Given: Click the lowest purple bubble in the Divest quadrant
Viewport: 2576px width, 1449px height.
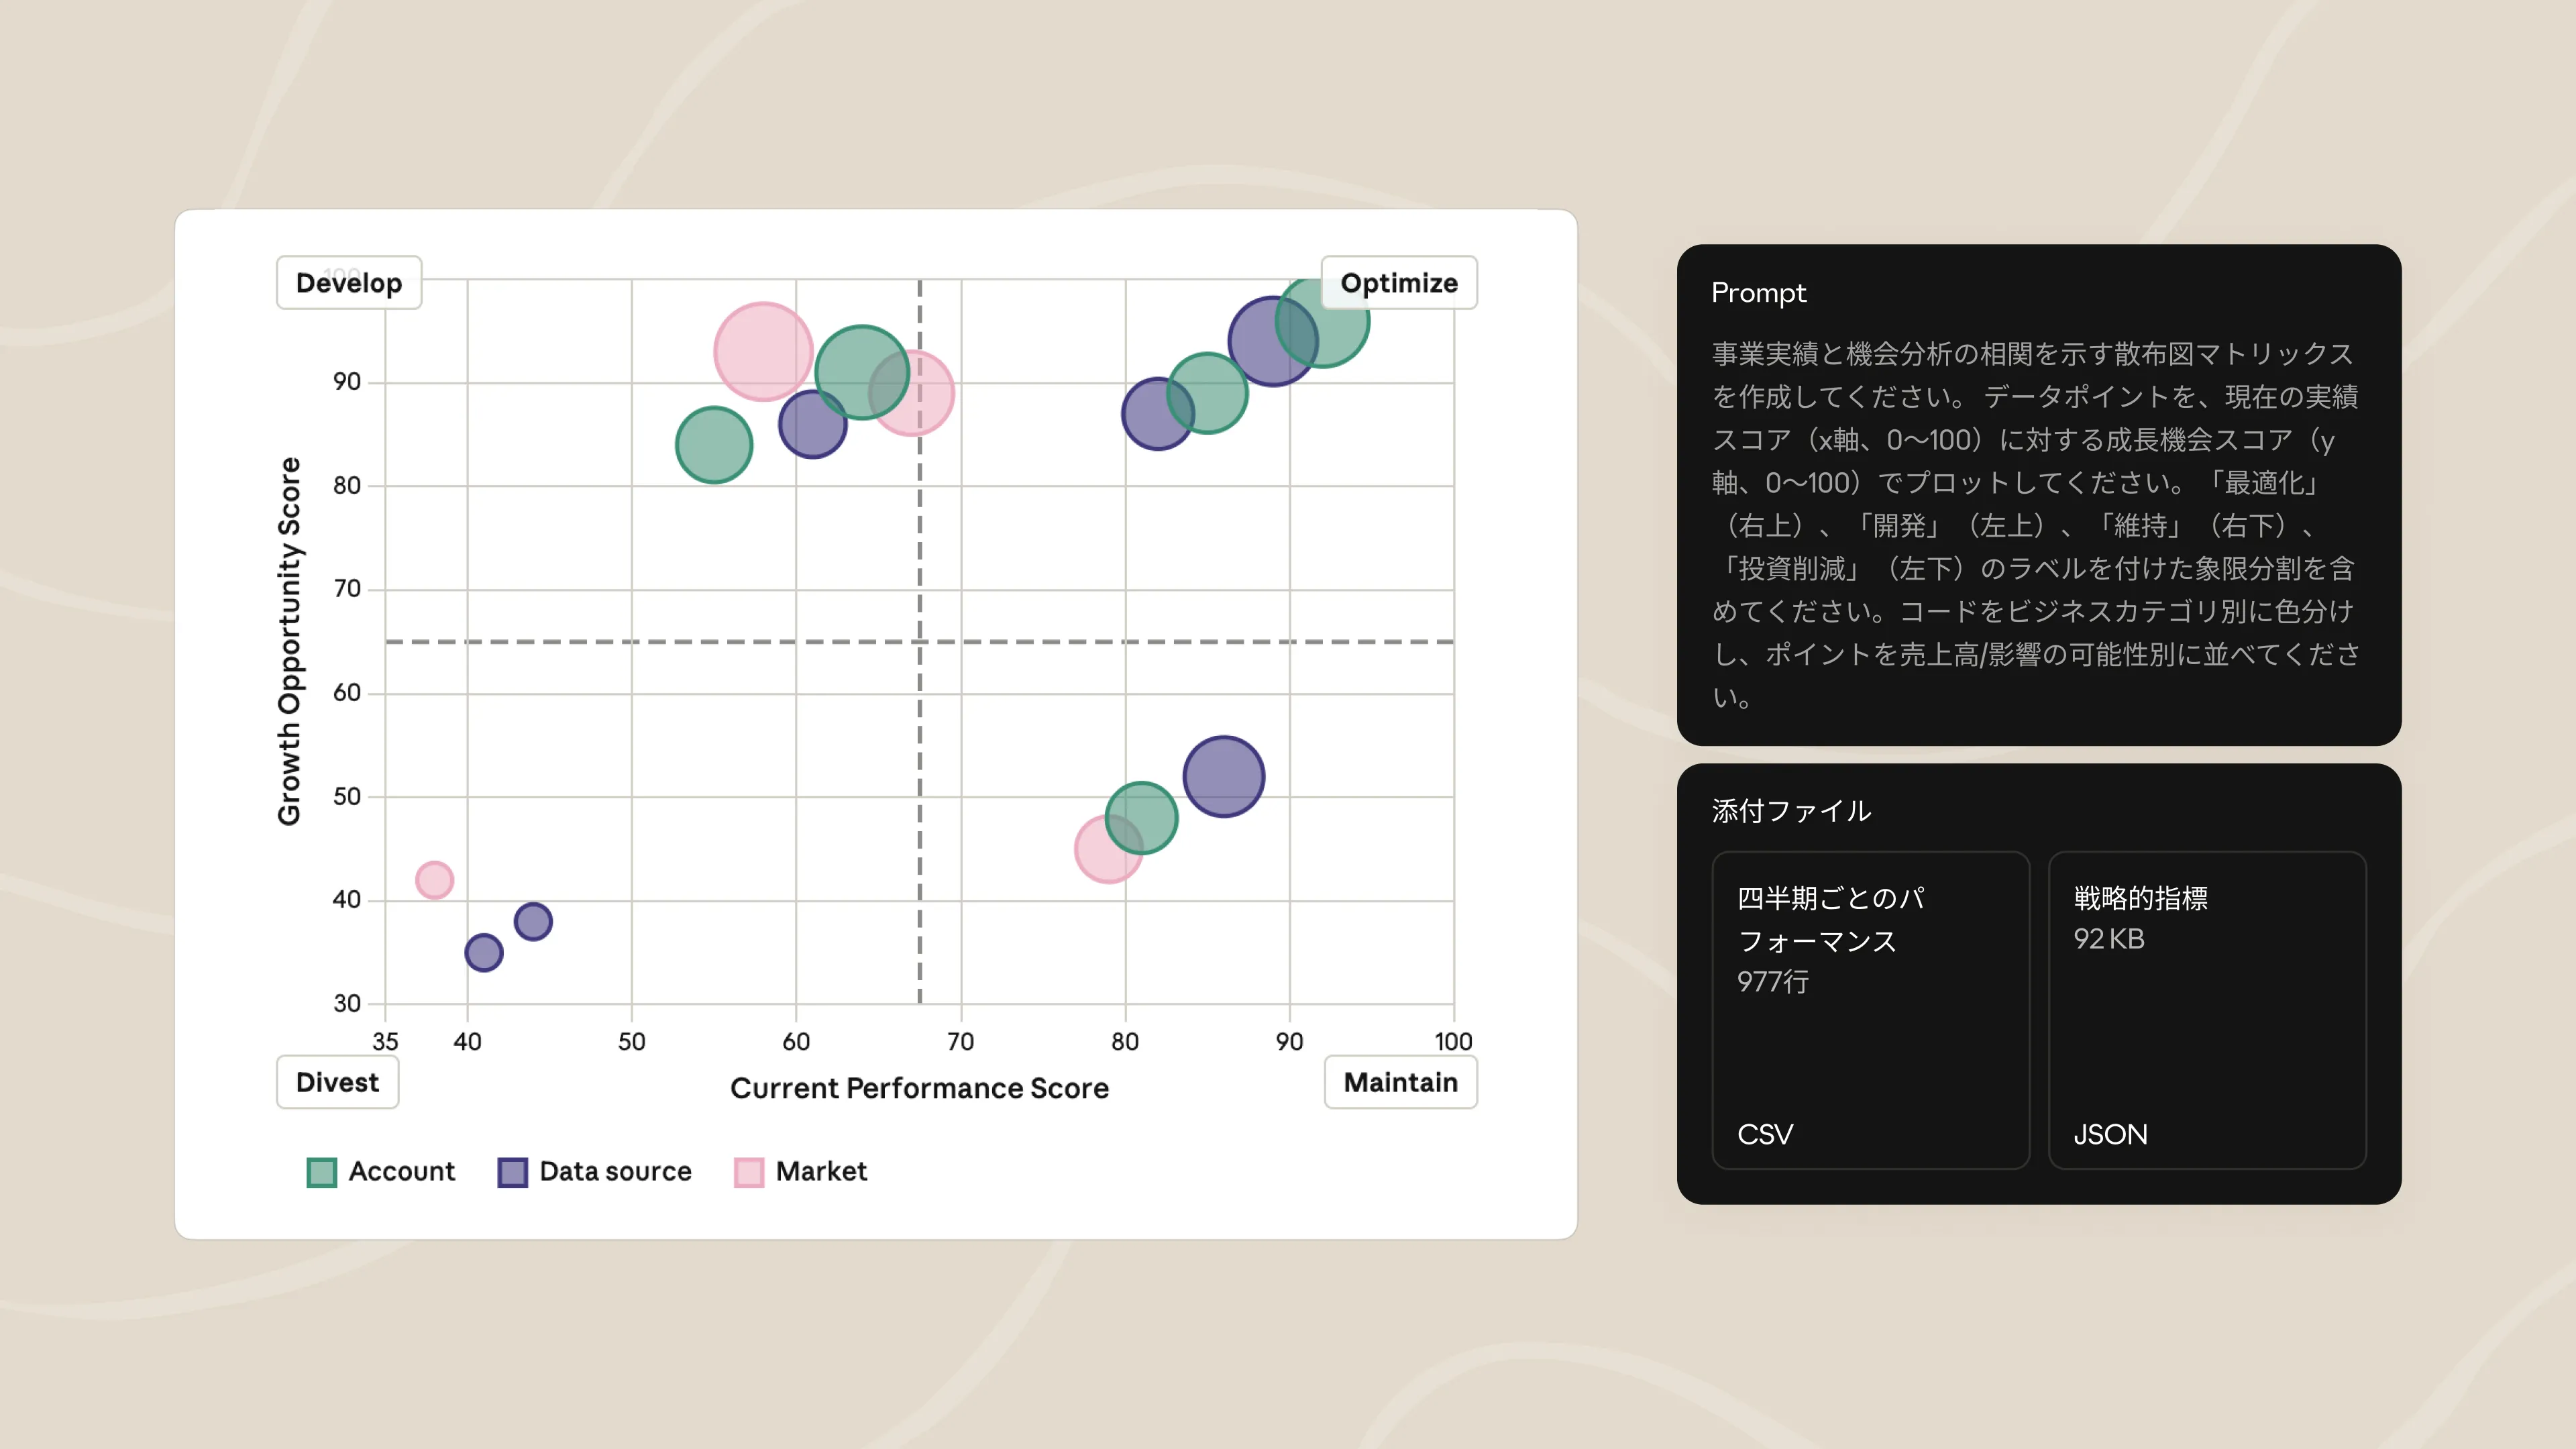Looking at the screenshot, I should (x=483, y=952).
